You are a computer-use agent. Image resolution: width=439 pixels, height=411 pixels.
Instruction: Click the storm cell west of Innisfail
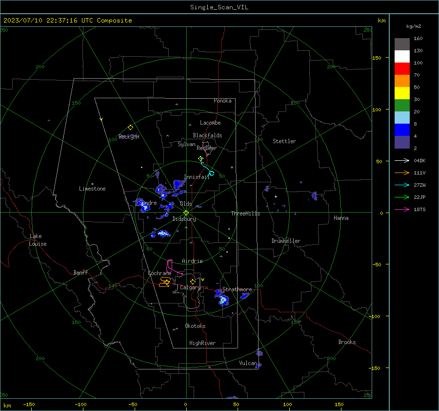[179, 184]
